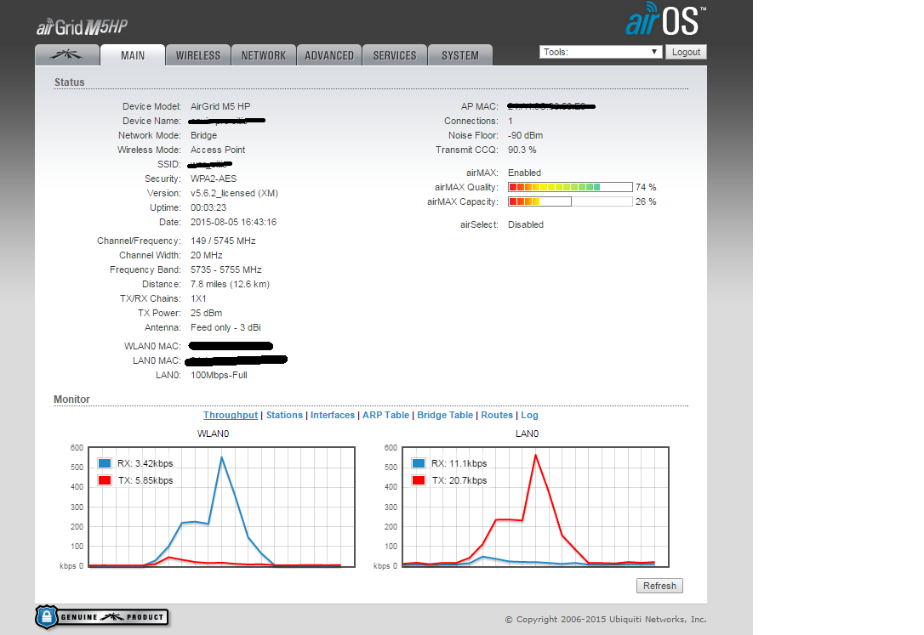The height and width of the screenshot is (635, 924).
Task: Switch to the MAIN tab
Action: click(133, 55)
